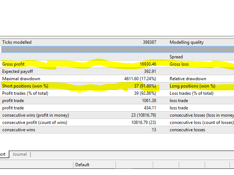
Task: Click the Expected payoff label
Action: (x=18, y=71)
